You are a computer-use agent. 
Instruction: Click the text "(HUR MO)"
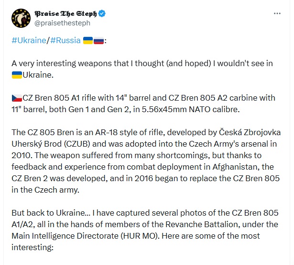click(140, 236)
